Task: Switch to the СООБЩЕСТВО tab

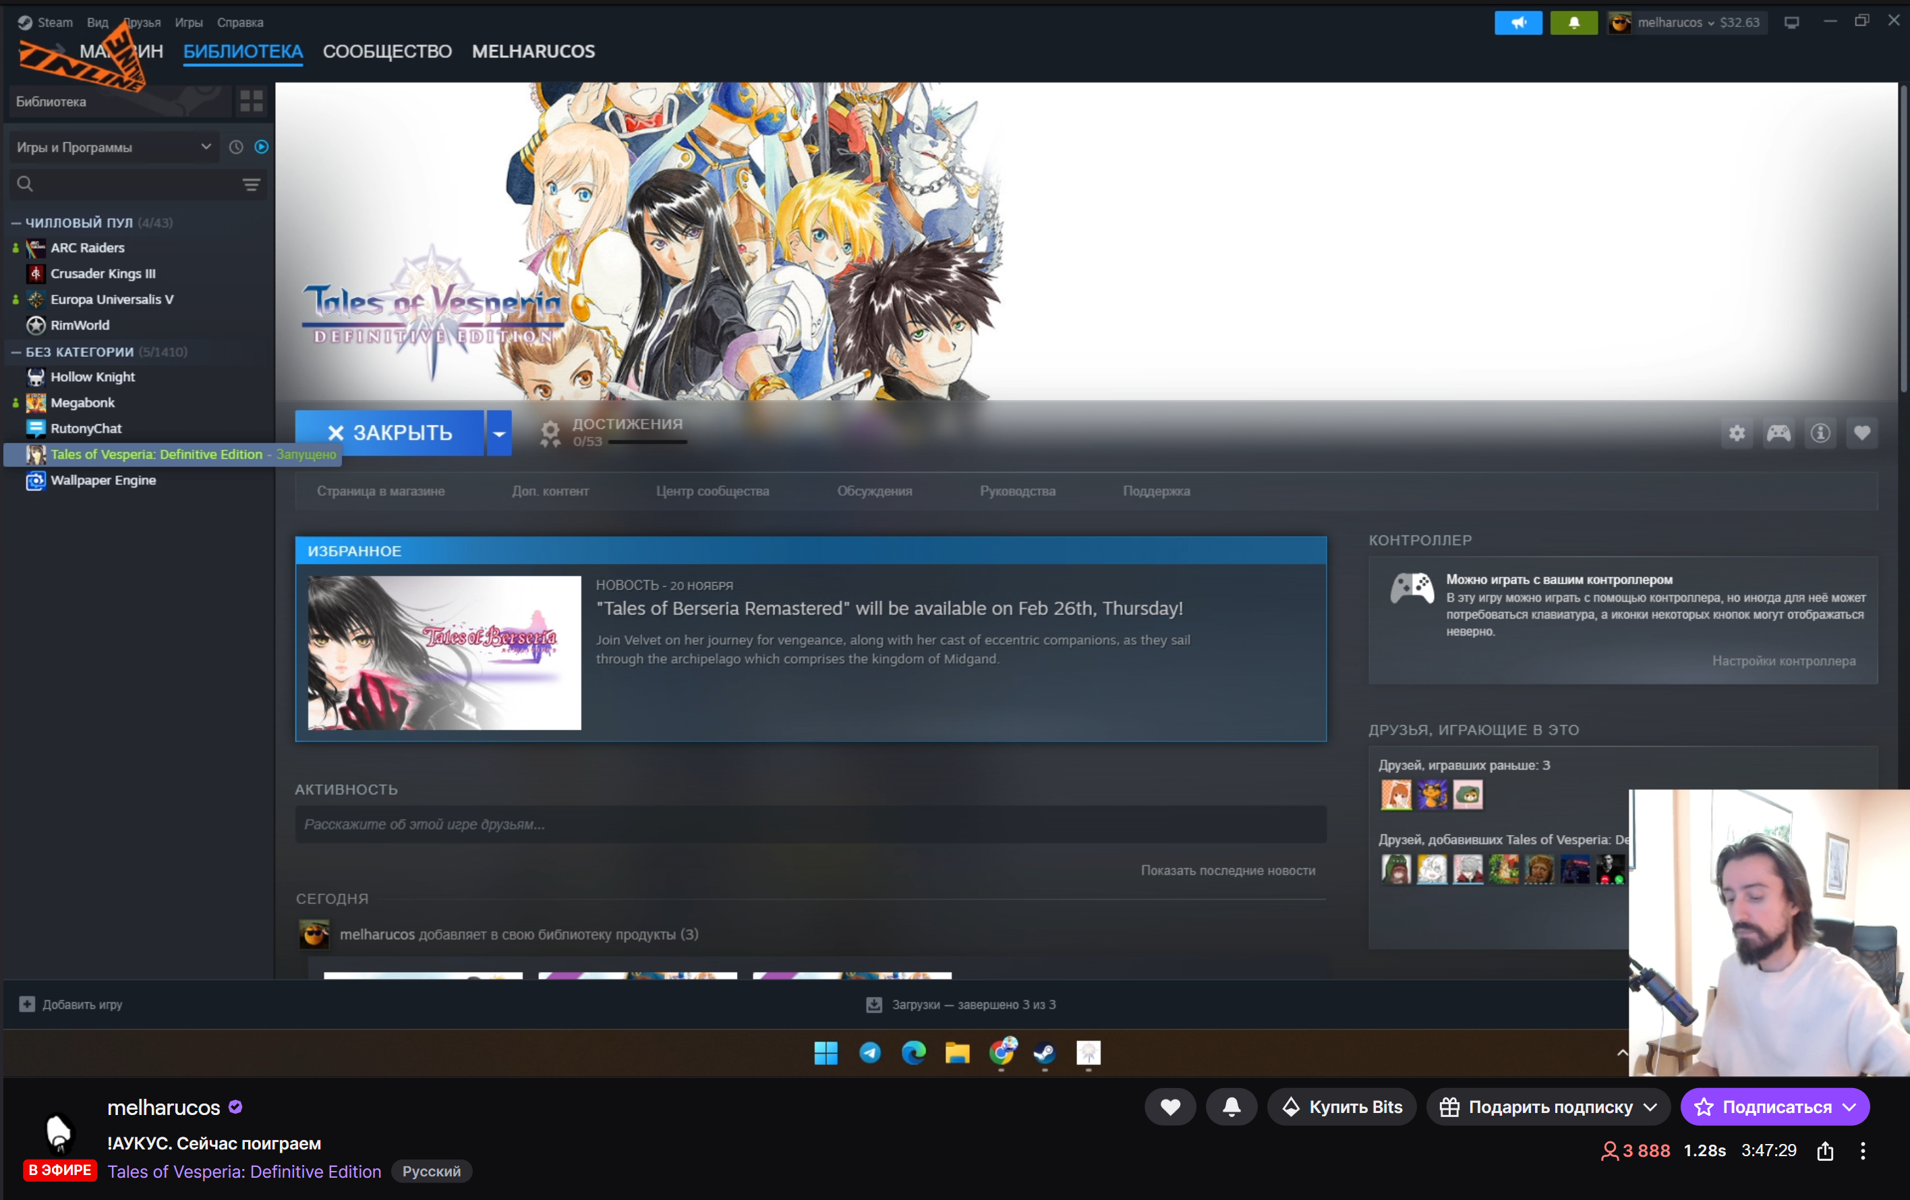Action: (387, 51)
